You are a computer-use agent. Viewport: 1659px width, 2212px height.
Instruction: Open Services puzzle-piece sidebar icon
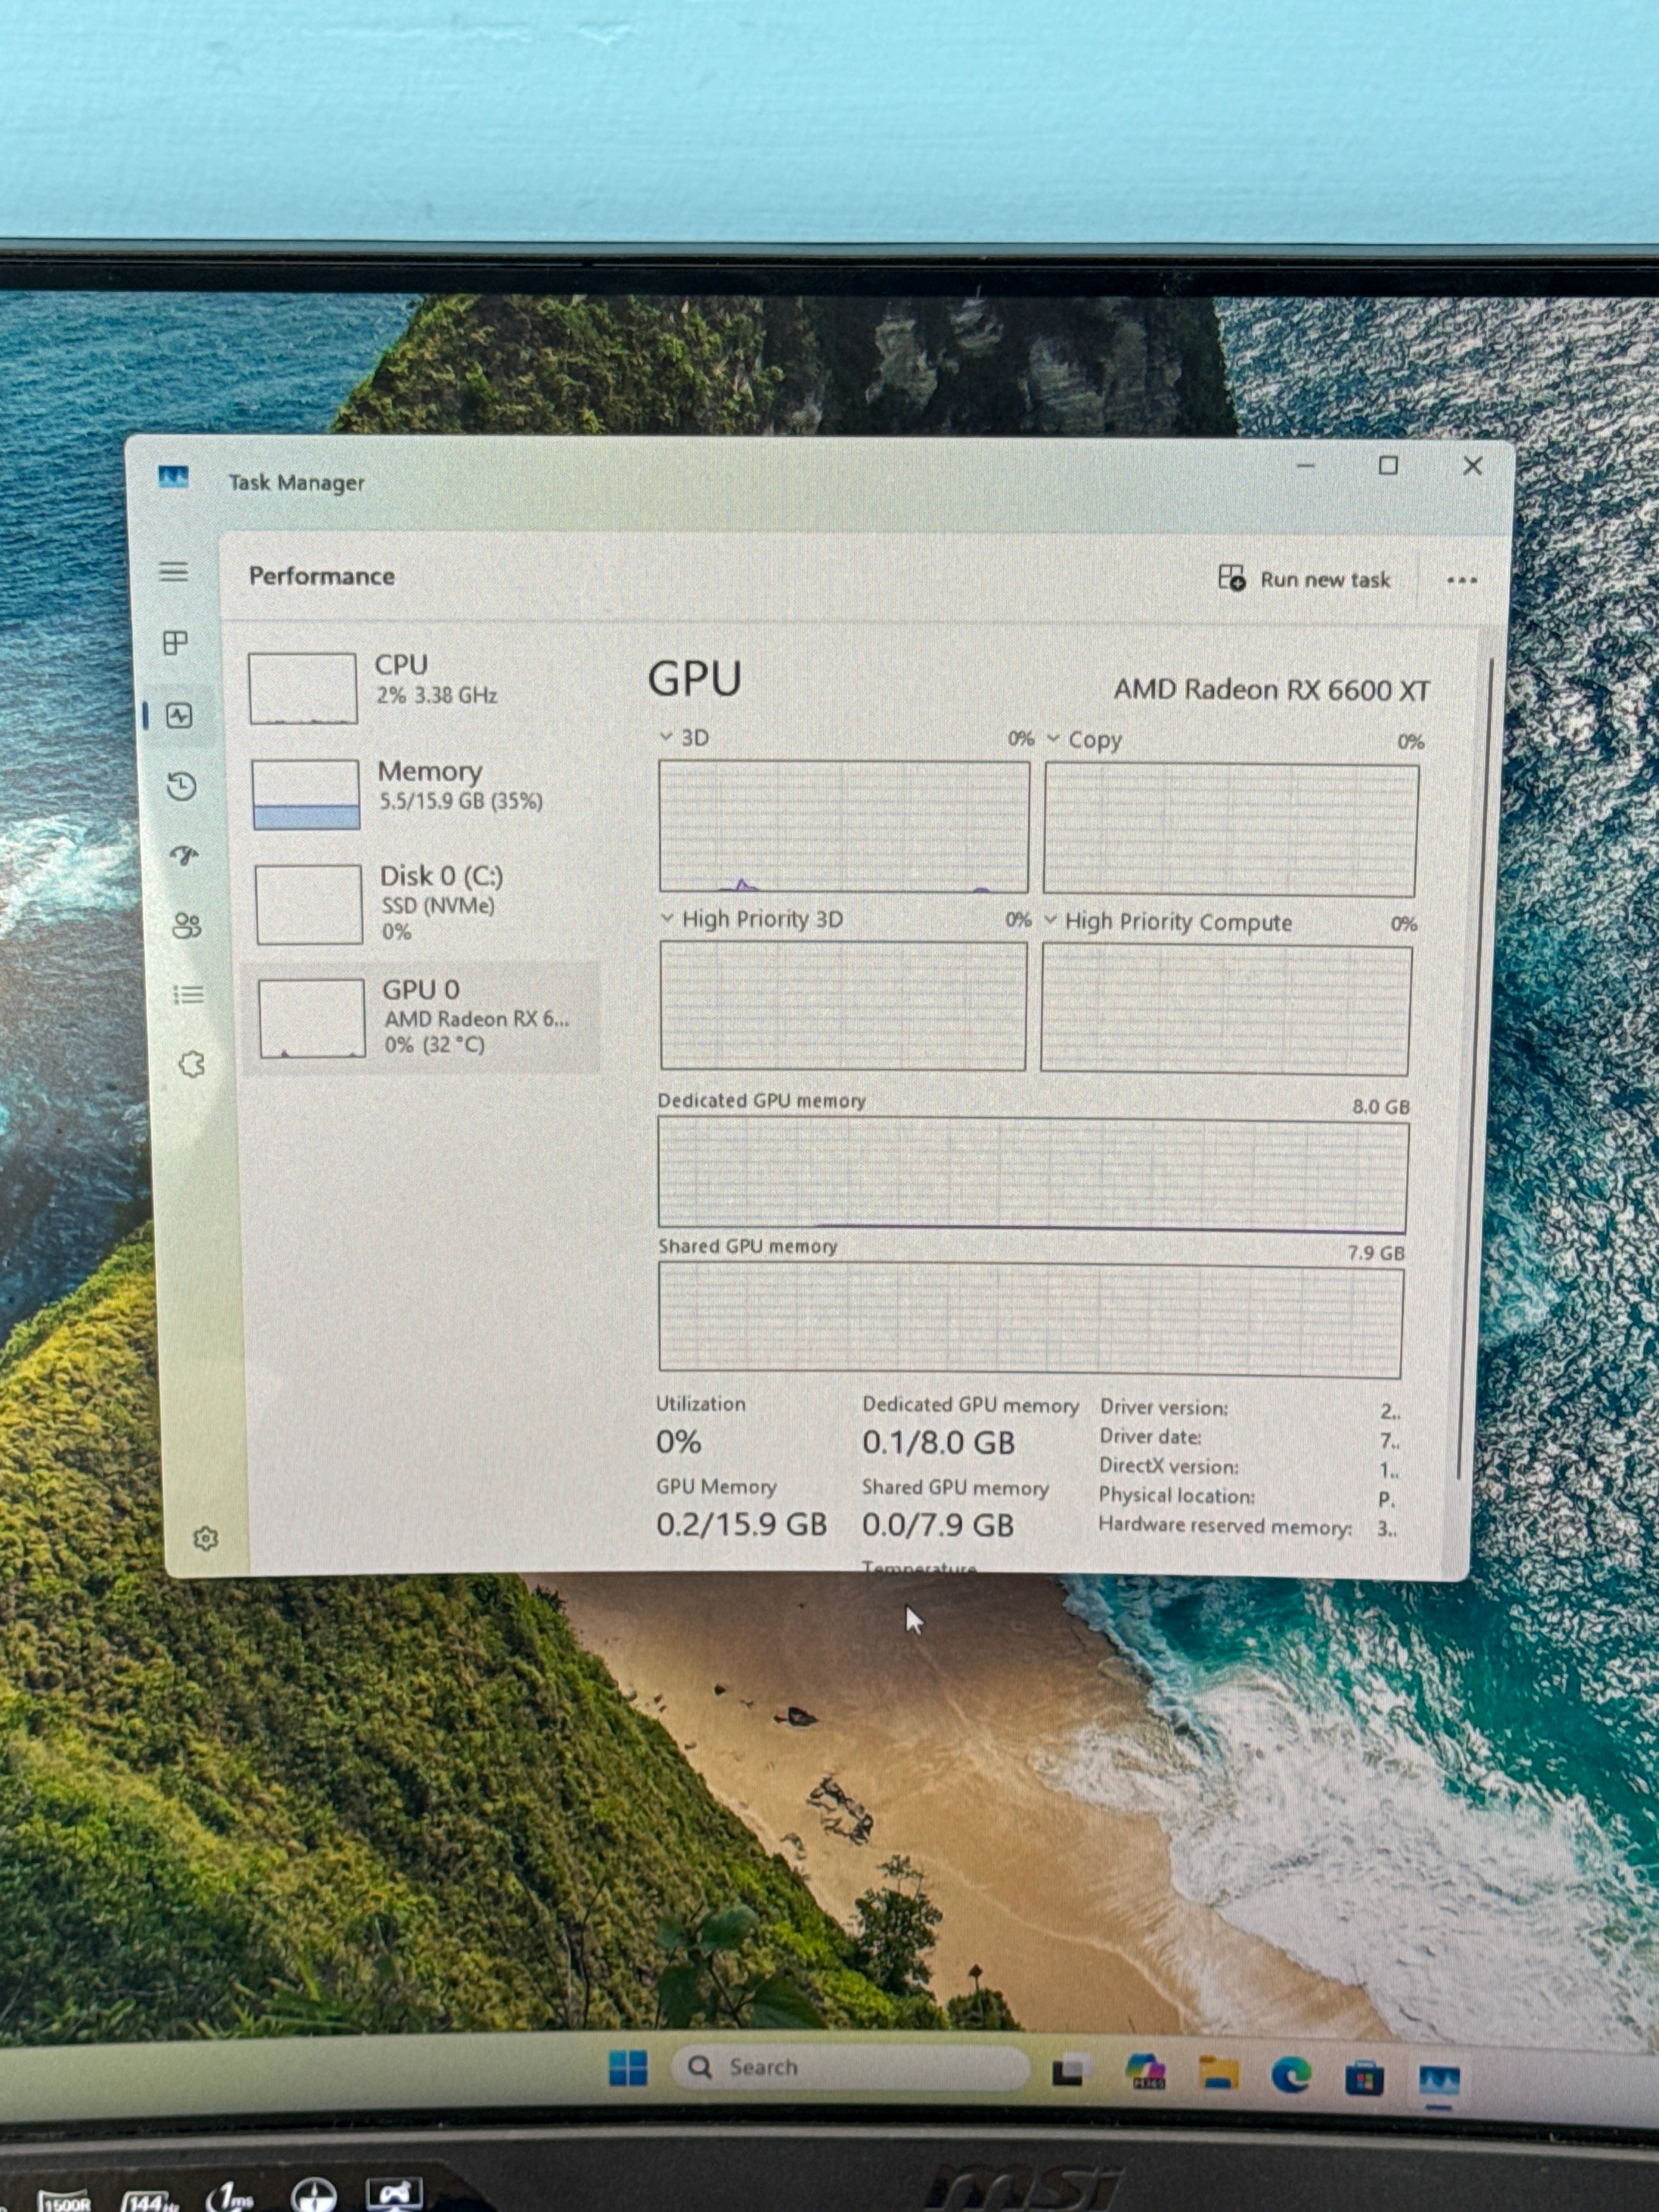pos(191,1064)
